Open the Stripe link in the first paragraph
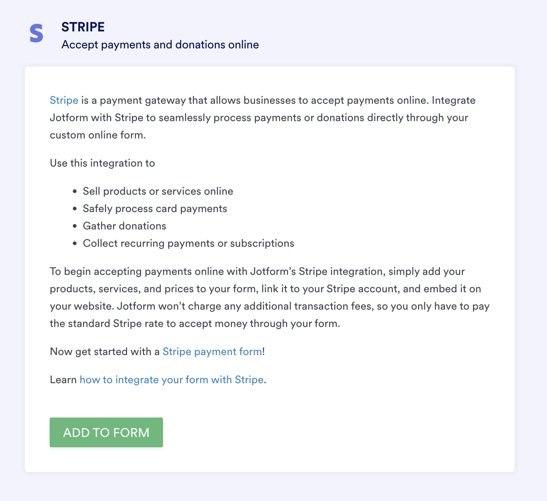Image resolution: width=547 pixels, height=501 pixels. pos(64,100)
